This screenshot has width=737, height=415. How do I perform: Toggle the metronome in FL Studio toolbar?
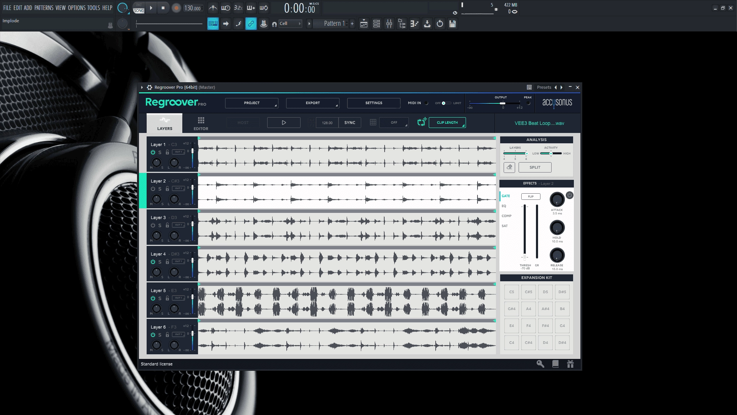pyautogui.click(x=213, y=8)
